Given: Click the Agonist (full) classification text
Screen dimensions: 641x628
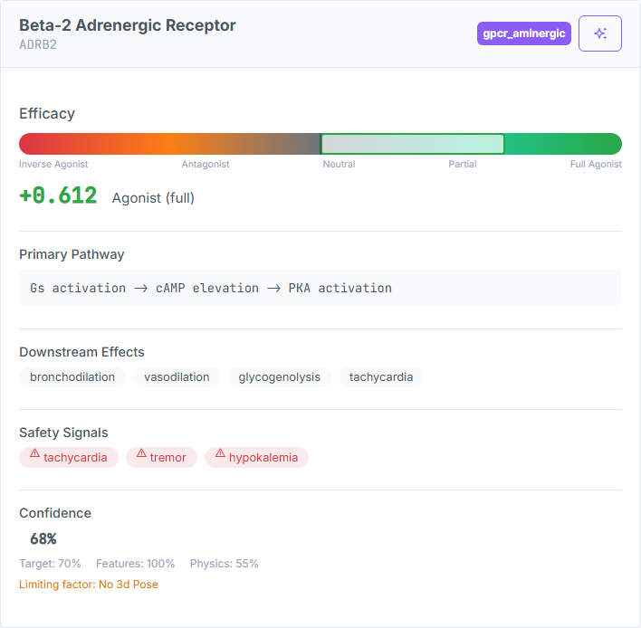Looking at the screenshot, I should coord(153,198).
